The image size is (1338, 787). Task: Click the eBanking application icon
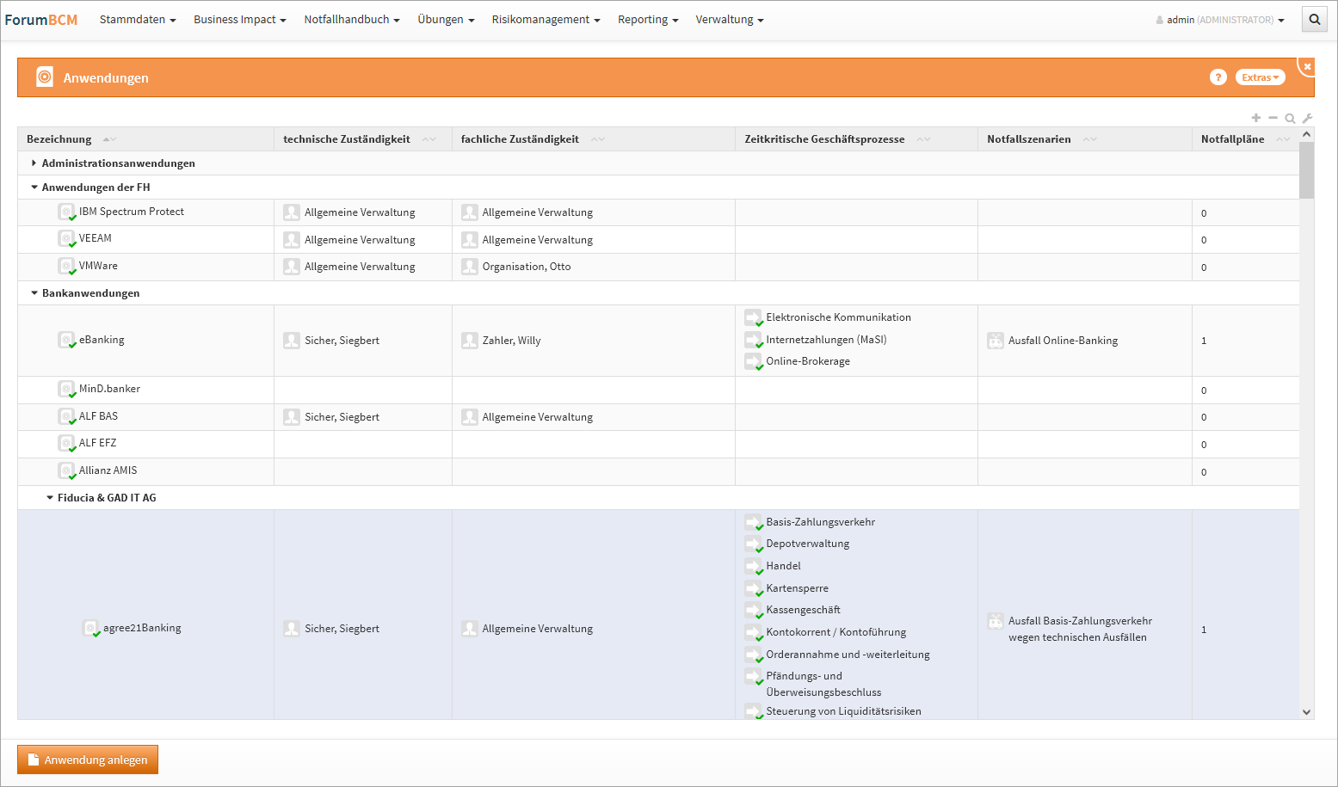pos(66,340)
